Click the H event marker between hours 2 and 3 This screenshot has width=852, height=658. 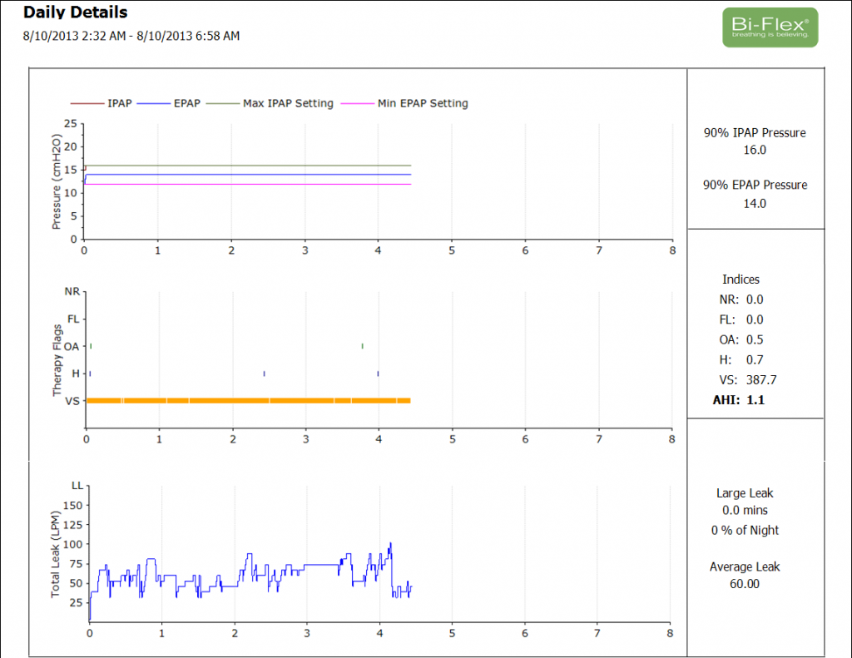click(x=264, y=374)
